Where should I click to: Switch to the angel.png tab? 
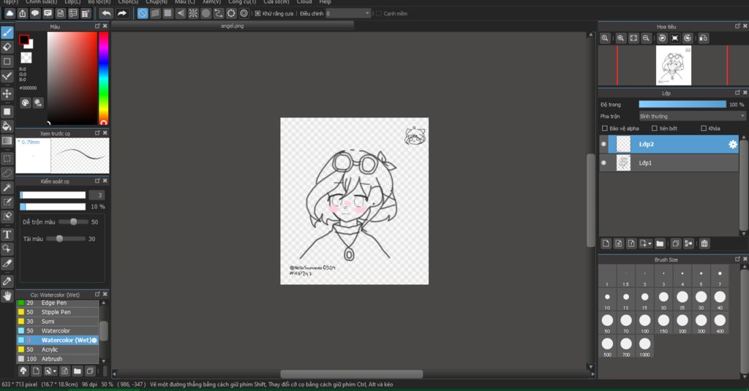[232, 26]
